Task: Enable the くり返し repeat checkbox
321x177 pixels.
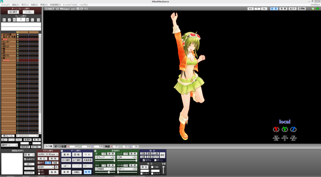Action: (x=152, y=167)
